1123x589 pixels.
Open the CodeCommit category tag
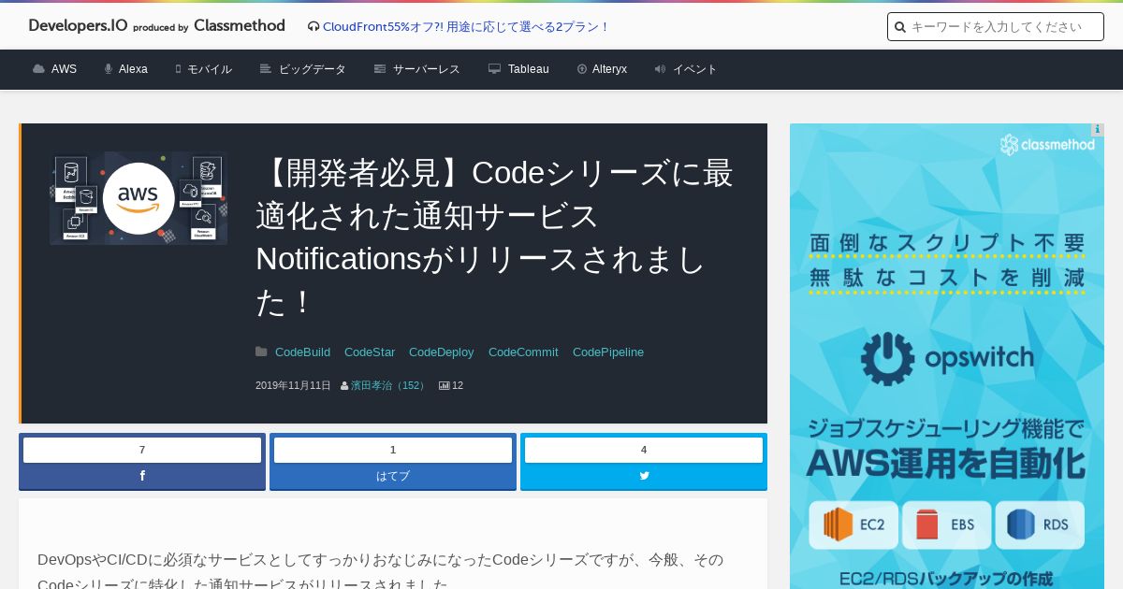(x=523, y=352)
